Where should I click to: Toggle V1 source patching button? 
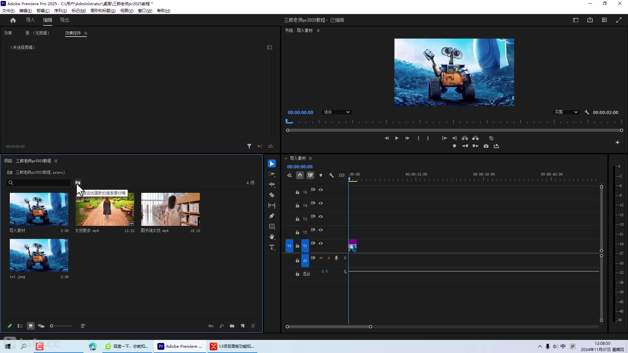tap(289, 246)
